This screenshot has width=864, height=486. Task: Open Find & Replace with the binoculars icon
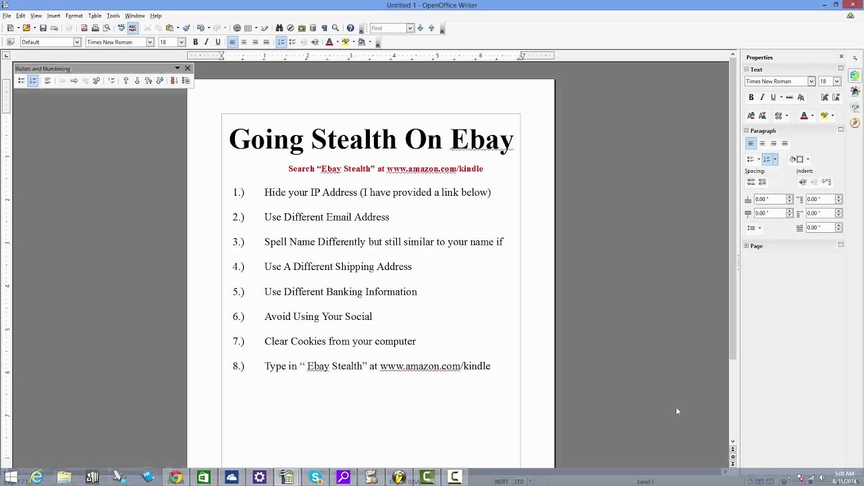point(279,28)
